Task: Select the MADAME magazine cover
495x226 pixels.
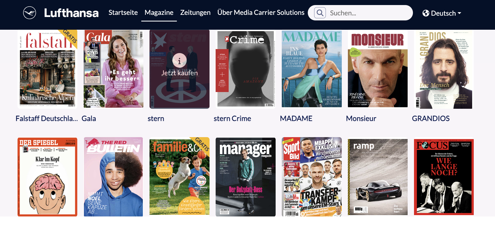Action: coord(312,69)
